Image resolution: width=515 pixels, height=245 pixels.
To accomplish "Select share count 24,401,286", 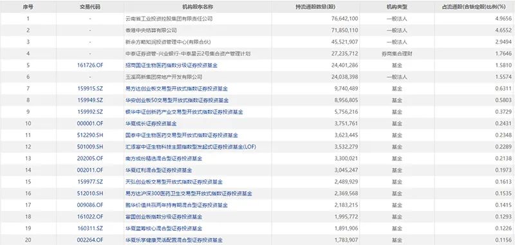I will [x=344, y=65].
